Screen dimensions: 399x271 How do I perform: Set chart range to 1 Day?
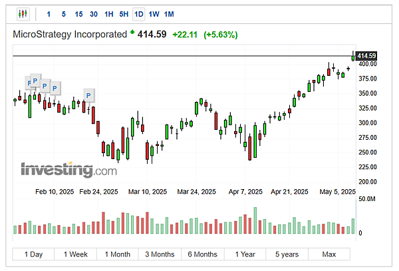[x=33, y=254]
